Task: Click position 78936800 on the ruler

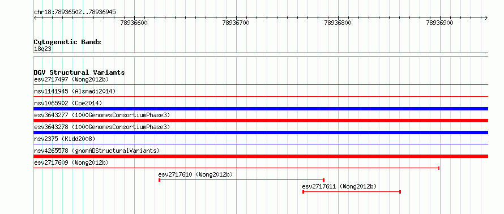Action: 338,23
